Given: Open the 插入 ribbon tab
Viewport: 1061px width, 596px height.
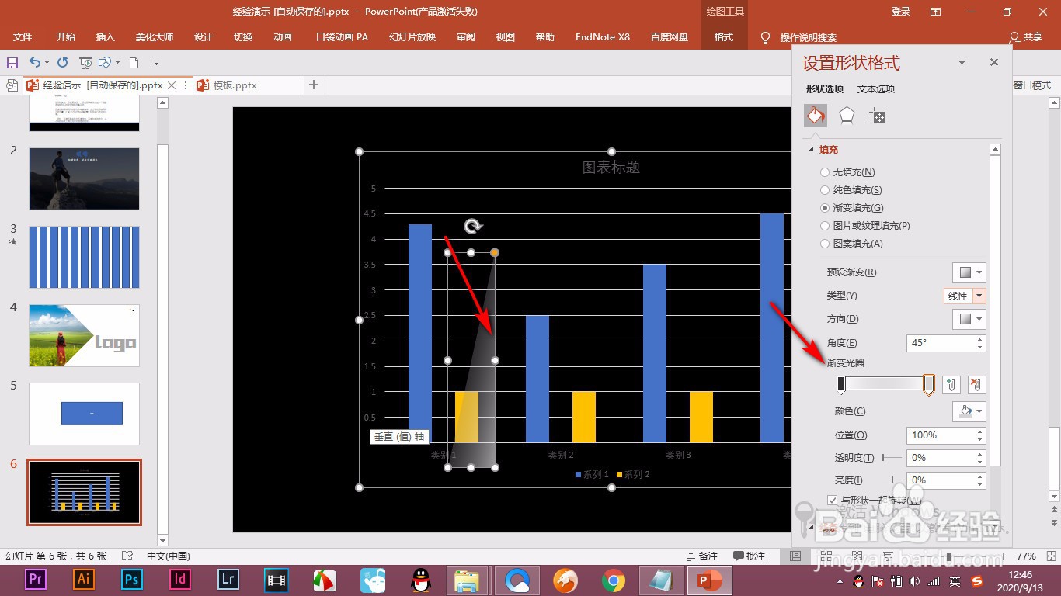Looking at the screenshot, I should [106, 37].
